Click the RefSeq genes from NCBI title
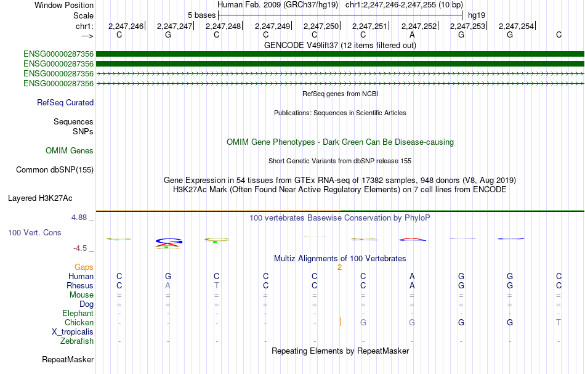 pyautogui.click(x=340, y=94)
